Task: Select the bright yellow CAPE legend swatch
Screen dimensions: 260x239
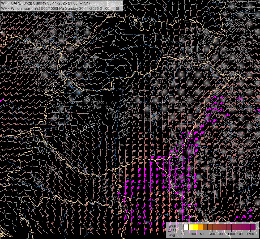Action: coord(196,227)
